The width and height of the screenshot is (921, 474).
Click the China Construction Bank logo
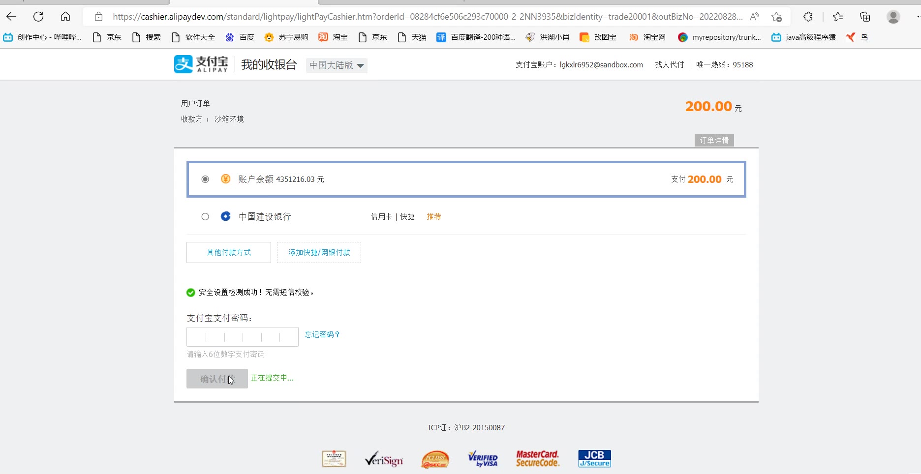click(x=225, y=216)
